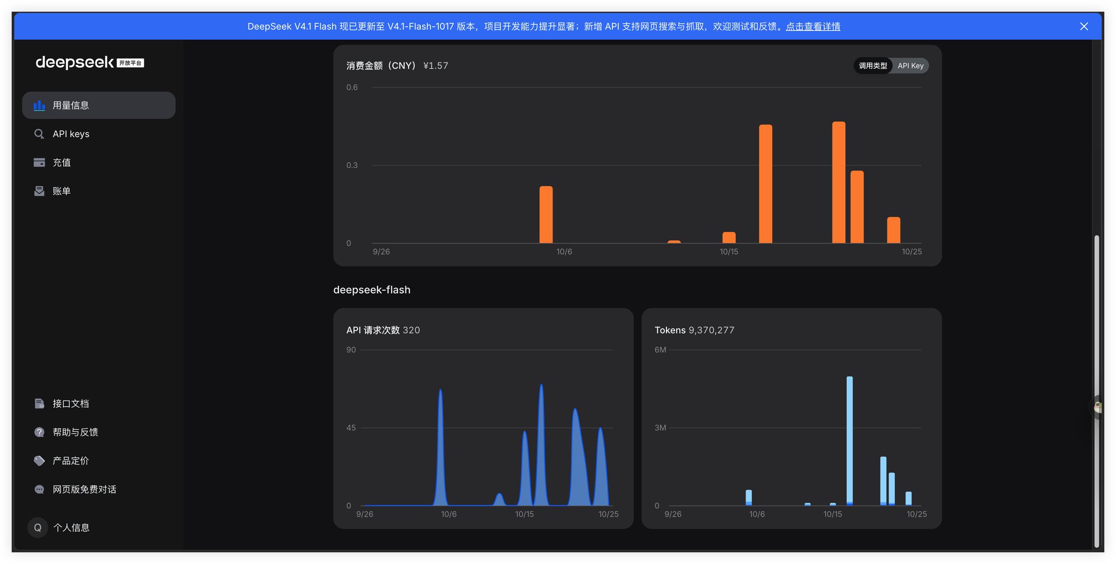Screen dimensions: 1116x564
Task: Click the 消费金额 (CNY) ¥1.57 label
Action: (x=397, y=66)
